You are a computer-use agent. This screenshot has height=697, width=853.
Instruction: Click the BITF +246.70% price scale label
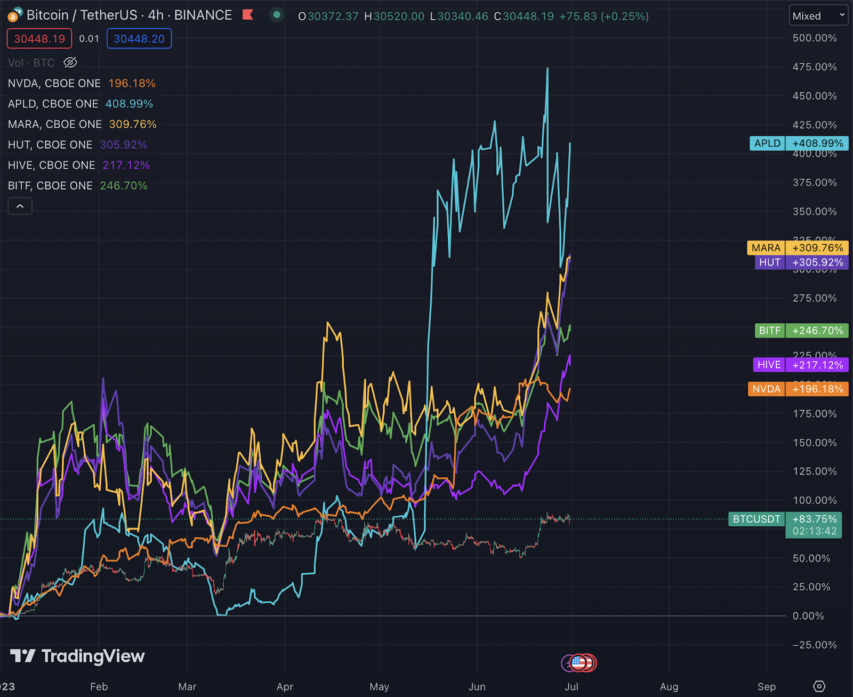point(801,331)
